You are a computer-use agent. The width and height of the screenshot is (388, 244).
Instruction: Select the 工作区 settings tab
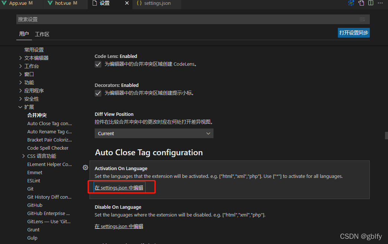42,34
